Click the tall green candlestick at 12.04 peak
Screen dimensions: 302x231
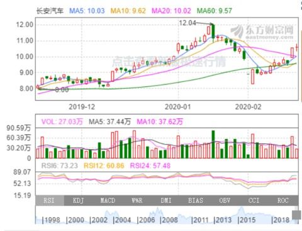(x=213, y=32)
